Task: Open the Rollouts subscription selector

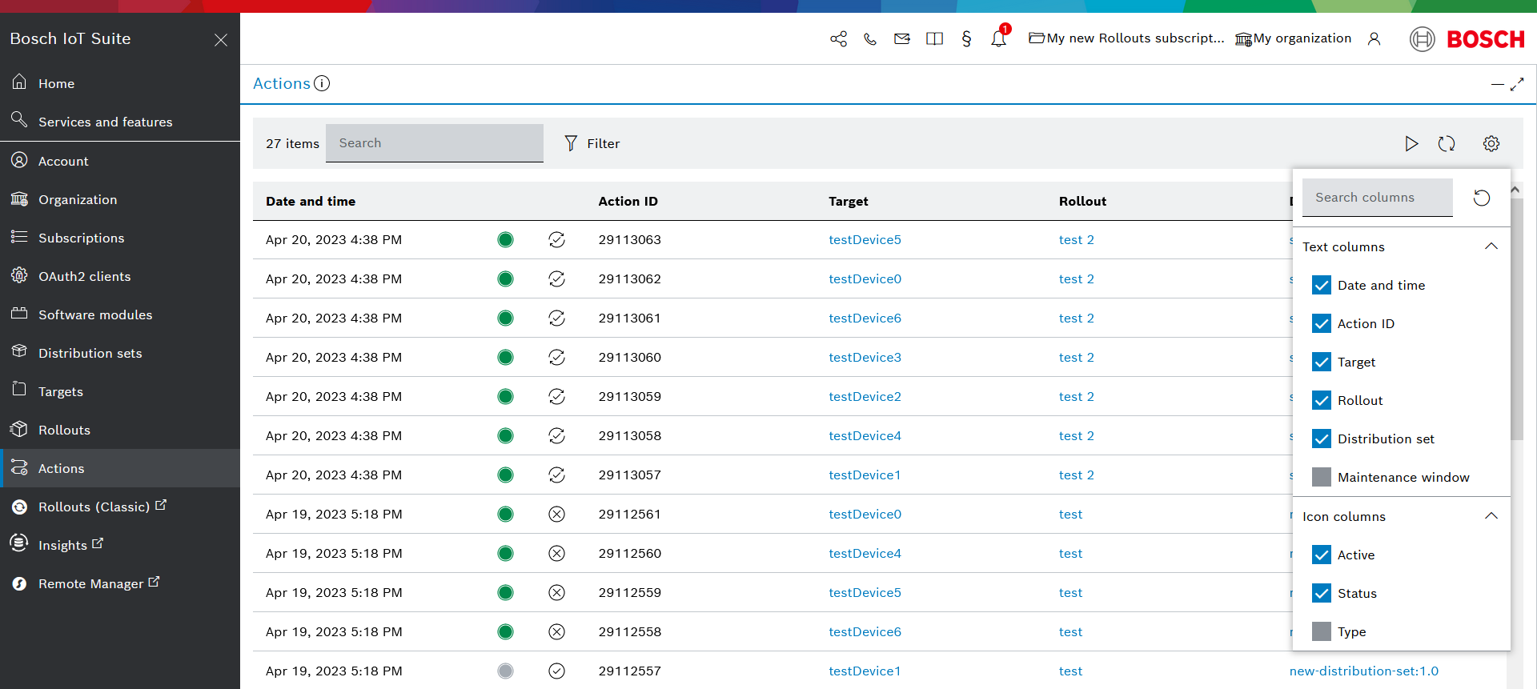Action: pos(1127,38)
